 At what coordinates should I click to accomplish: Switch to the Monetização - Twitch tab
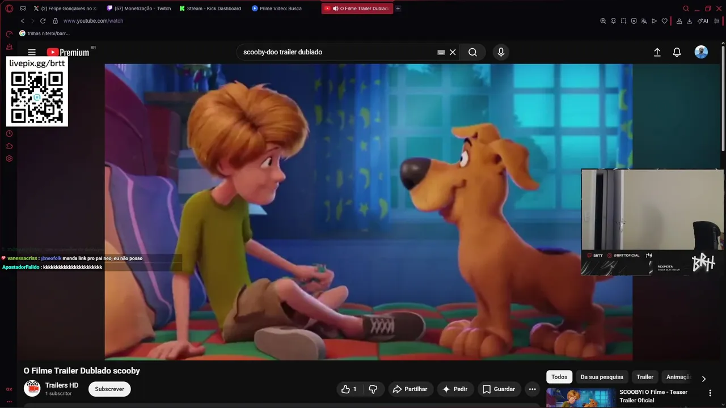pyautogui.click(x=139, y=8)
